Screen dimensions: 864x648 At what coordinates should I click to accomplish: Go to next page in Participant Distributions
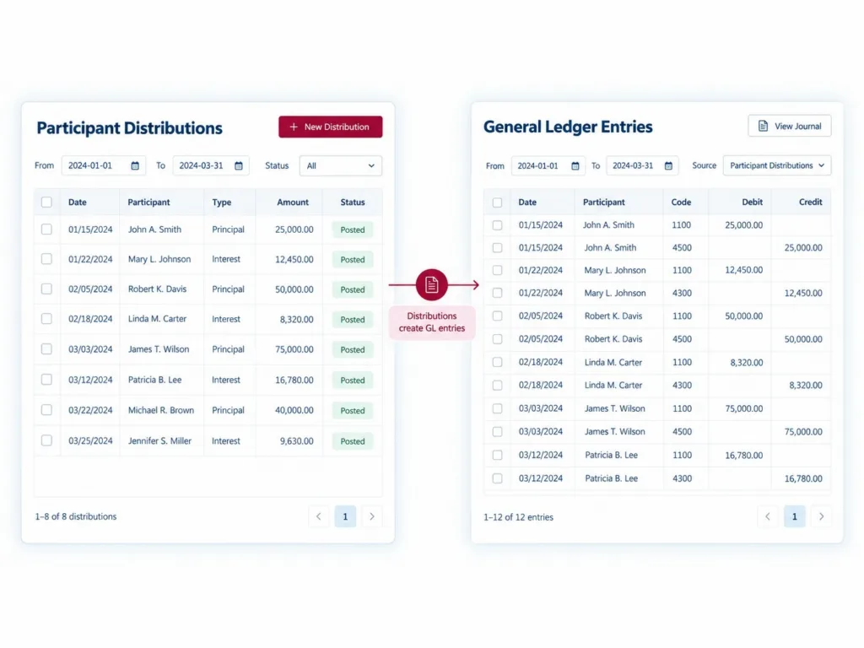(x=372, y=516)
